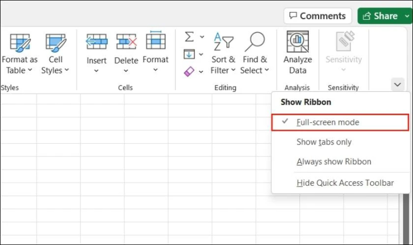Click the Format as Table icon
The image size is (413, 245).
[20, 42]
